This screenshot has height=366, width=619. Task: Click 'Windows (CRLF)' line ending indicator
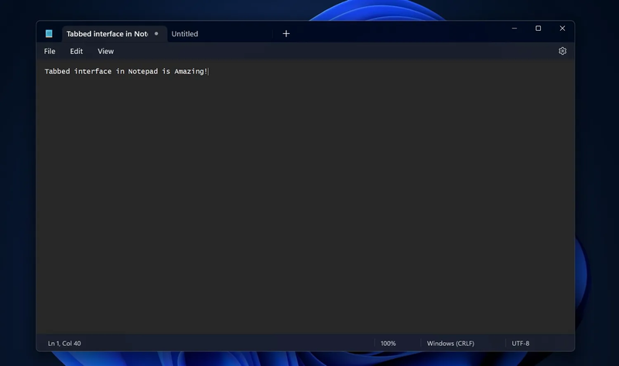pos(450,343)
